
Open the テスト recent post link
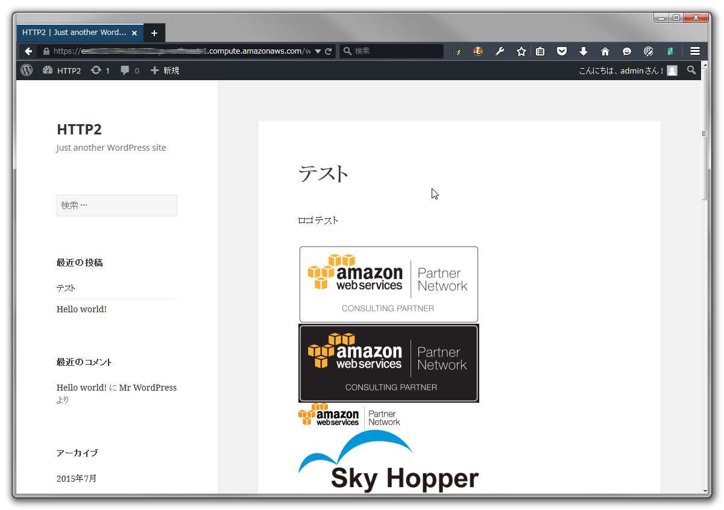pyautogui.click(x=66, y=288)
